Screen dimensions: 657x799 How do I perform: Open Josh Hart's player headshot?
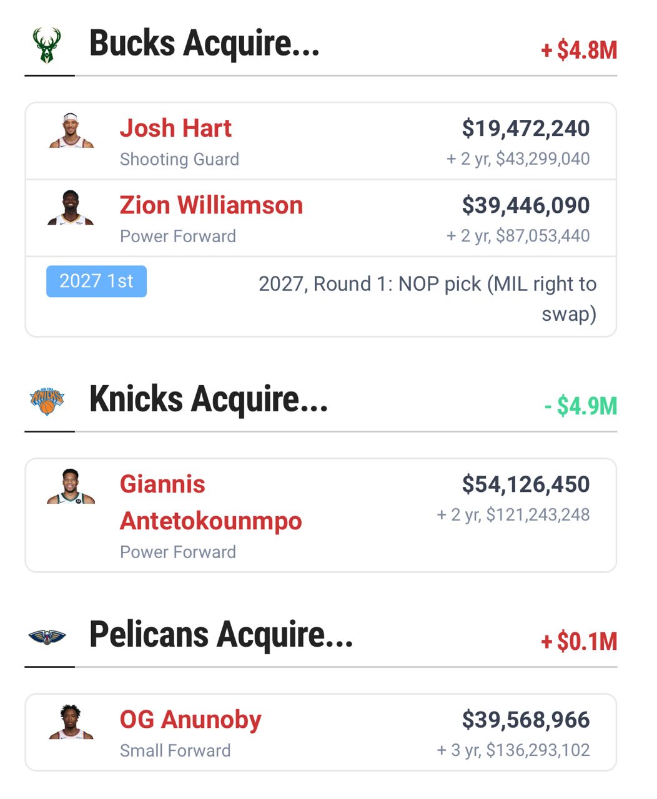[71, 130]
